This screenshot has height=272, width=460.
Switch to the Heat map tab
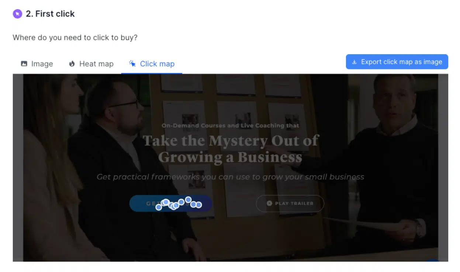click(x=91, y=64)
